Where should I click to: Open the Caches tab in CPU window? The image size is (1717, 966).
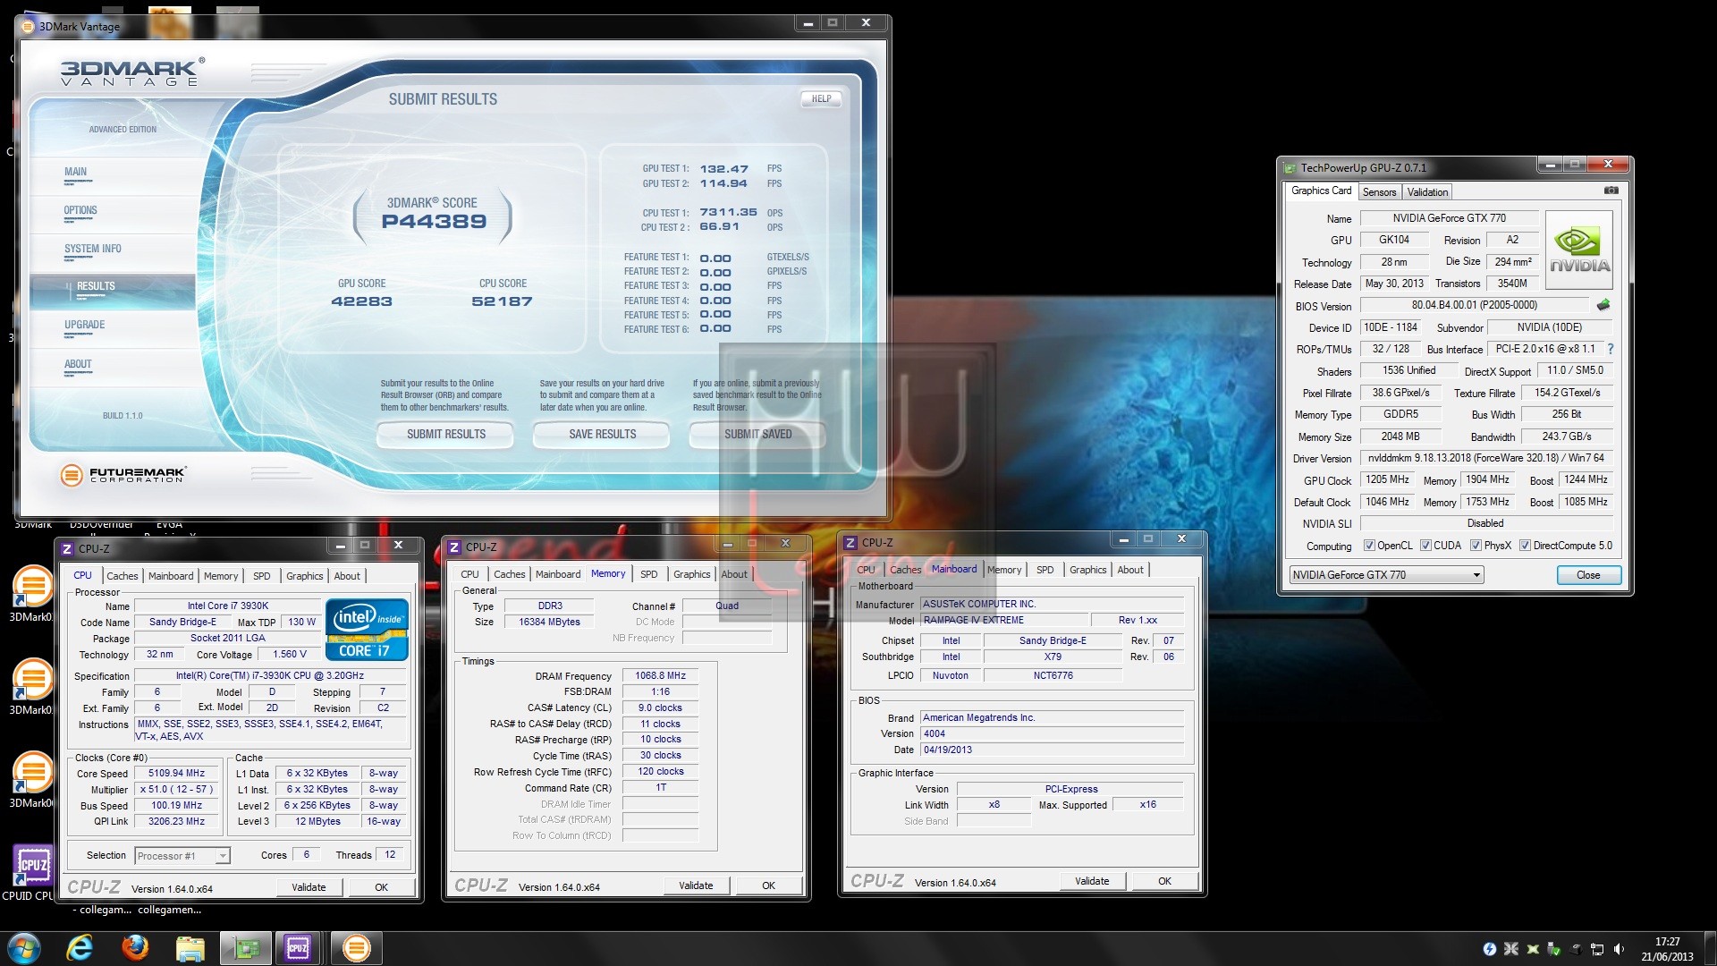click(x=123, y=576)
